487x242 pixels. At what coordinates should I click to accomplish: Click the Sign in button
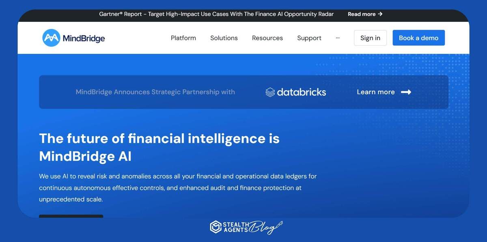pyautogui.click(x=370, y=38)
